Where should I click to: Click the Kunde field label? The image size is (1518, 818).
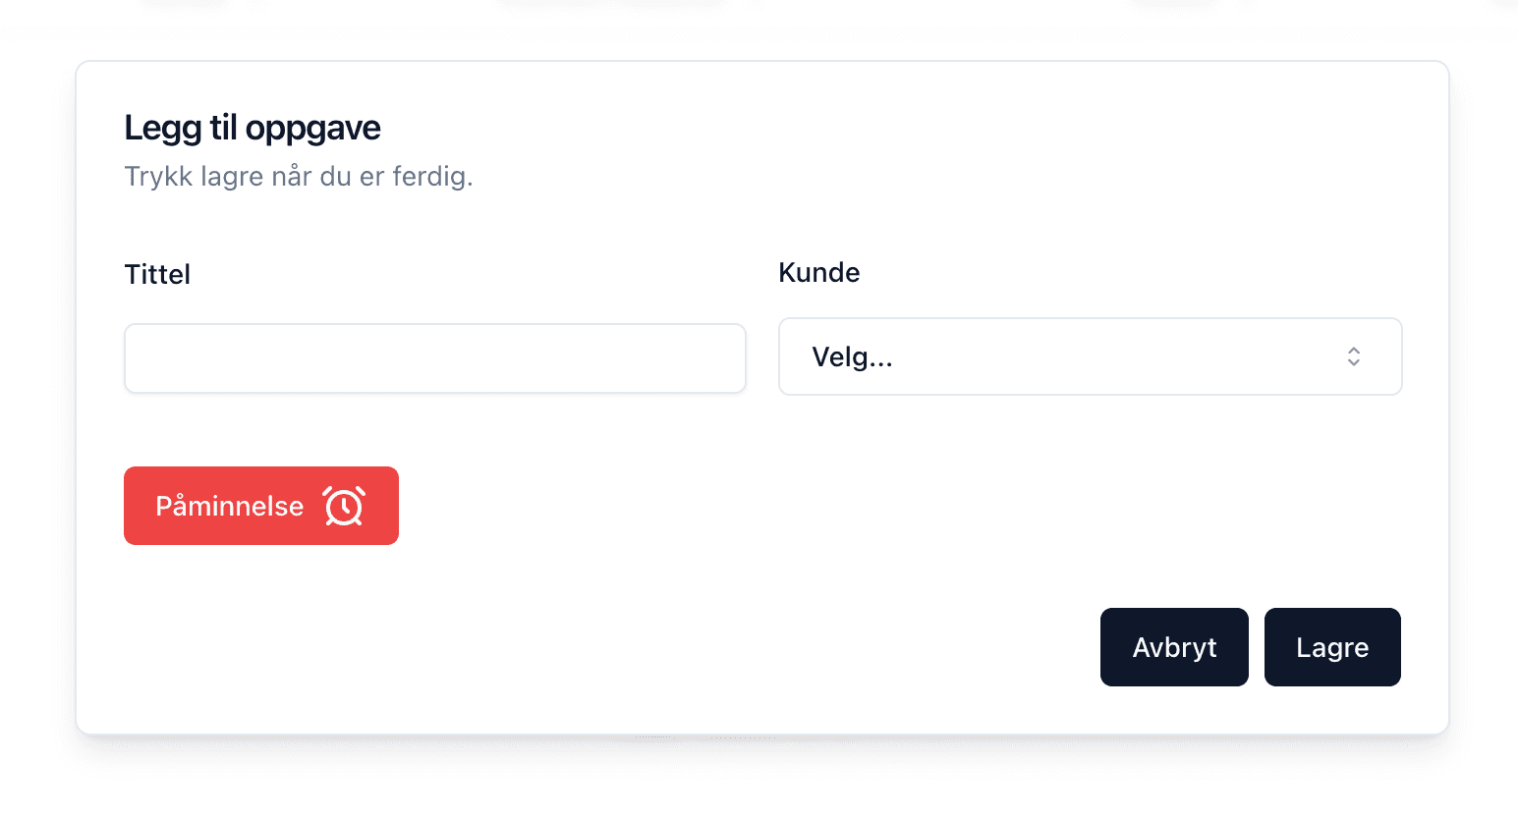click(818, 272)
